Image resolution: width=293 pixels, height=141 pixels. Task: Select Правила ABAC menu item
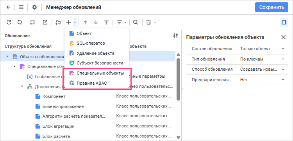(96, 83)
